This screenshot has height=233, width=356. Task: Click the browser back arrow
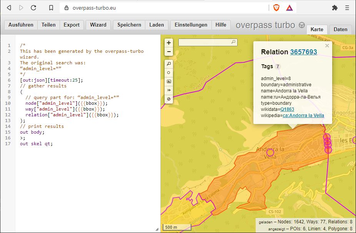click(9, 8)
